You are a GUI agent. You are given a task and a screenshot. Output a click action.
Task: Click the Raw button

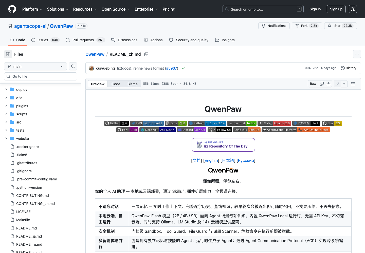[x=313, y=84]
